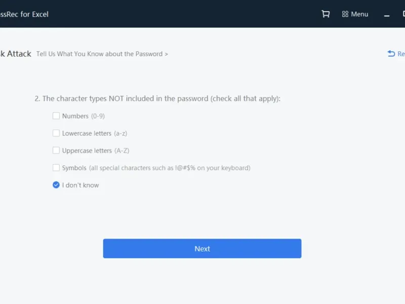
Task: Click the question 2 character types heading
Action: tap(157, 98)
